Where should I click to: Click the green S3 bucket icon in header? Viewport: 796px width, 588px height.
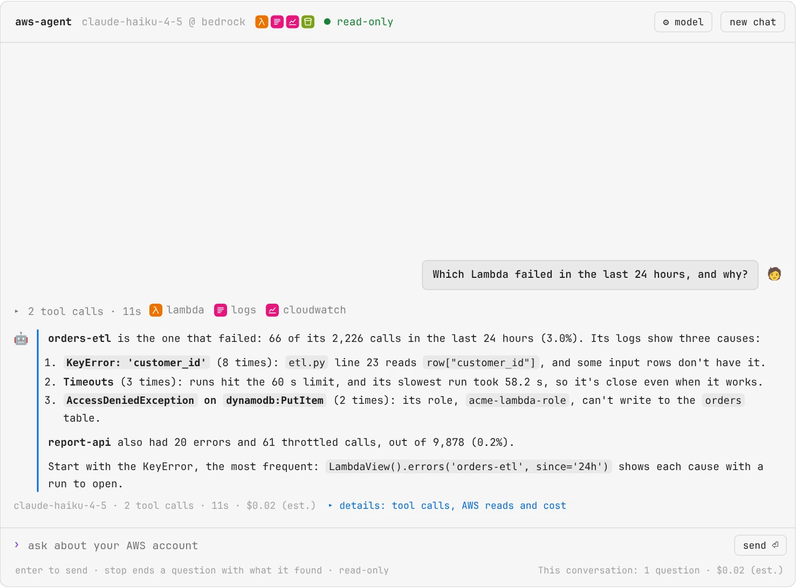308,22
